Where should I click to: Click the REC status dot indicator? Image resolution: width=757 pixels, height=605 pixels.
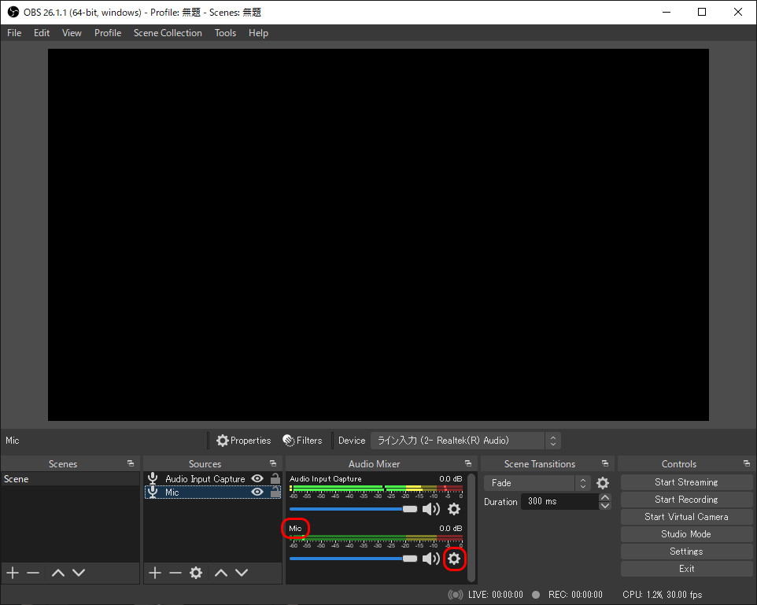point(536,594)
